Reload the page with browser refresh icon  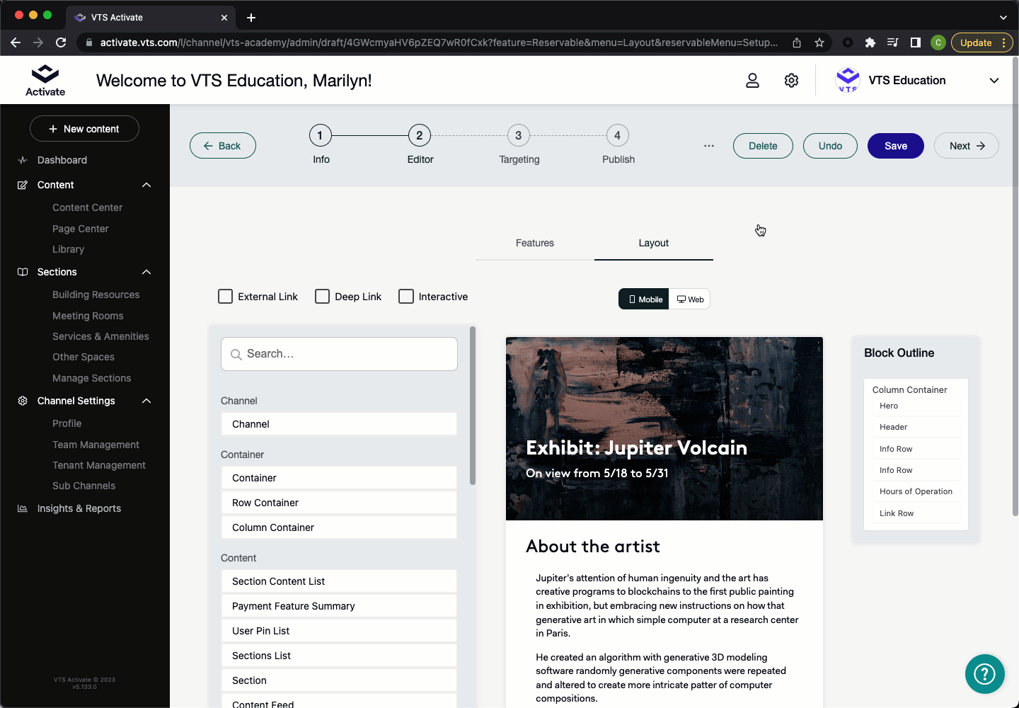[x=61, y=42]
